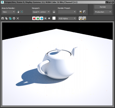Lock viewport to Quad 4 Perspective

pos(54,12)
